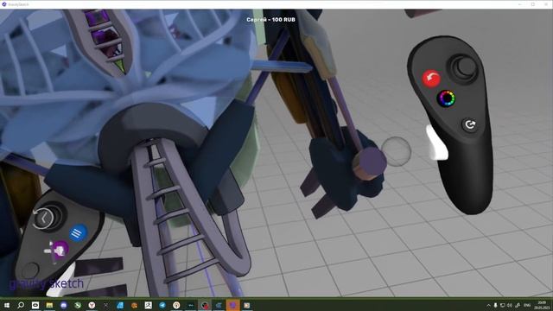Open Windows taskbar search
553x311 pixels.
pyautogui.click(x=21, y=305)
